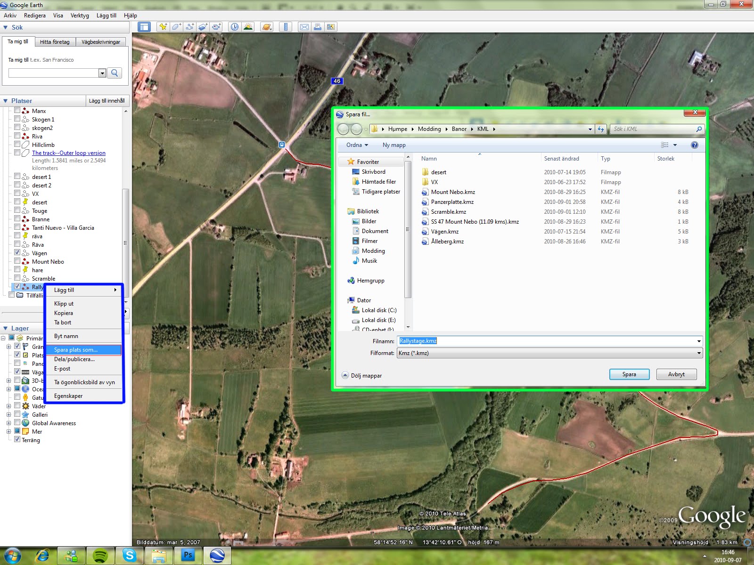
Task: Open Spotify from the Windows taskbar
Action: click(100, 556)
